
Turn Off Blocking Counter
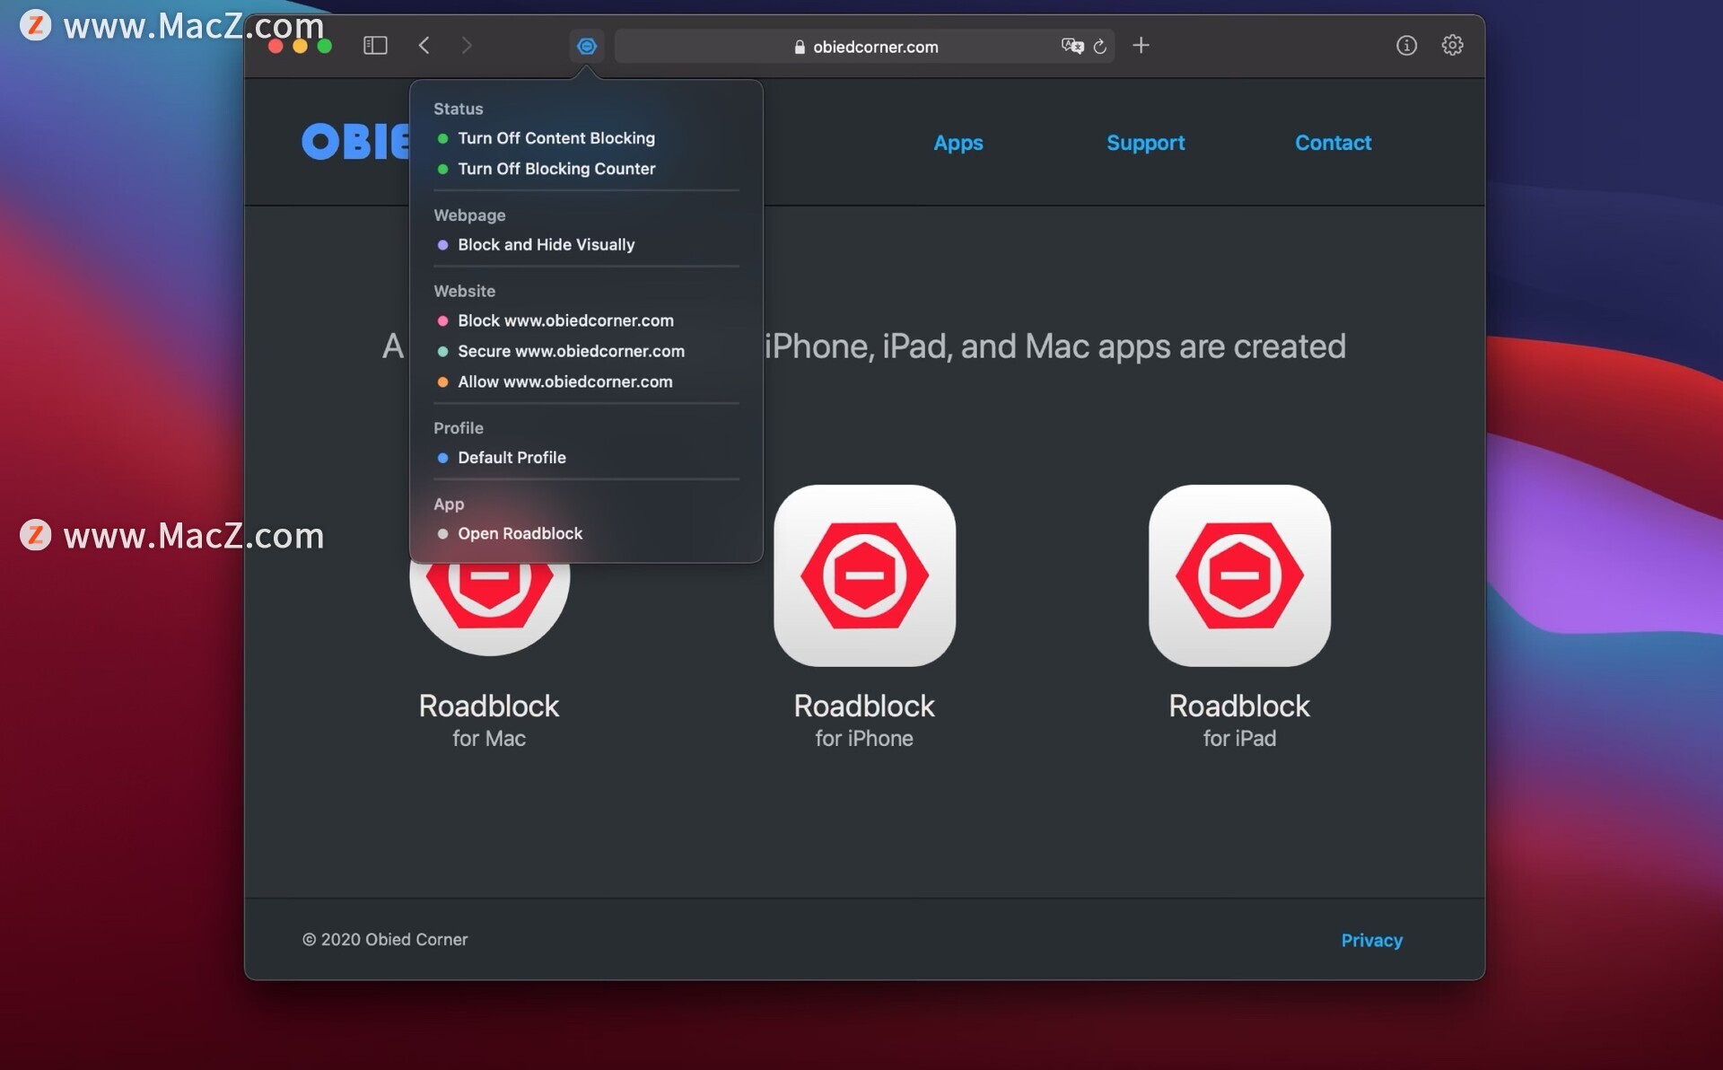pyautogui.click(x=556, y=169)
